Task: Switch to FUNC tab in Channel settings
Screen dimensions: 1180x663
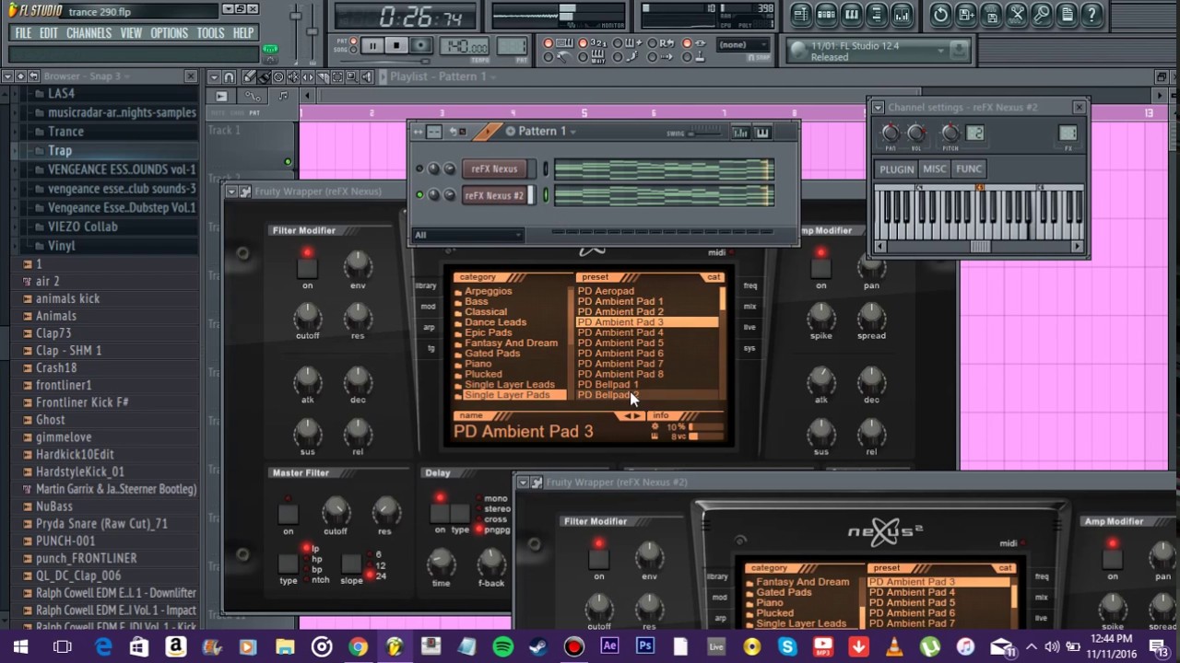Action: pos(968,169)
